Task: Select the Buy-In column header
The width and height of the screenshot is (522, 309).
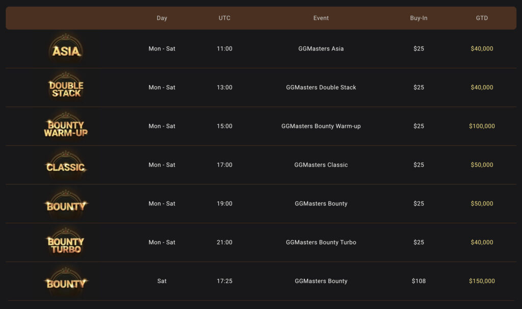Action: point(419,18)
